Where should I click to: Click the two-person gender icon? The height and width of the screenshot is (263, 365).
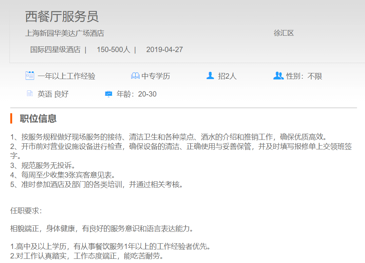(278, 76)
